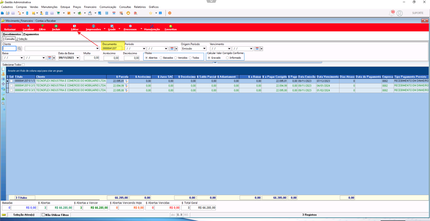
Task: Open the Financeiro menu
Action: [x=90, y=7]
